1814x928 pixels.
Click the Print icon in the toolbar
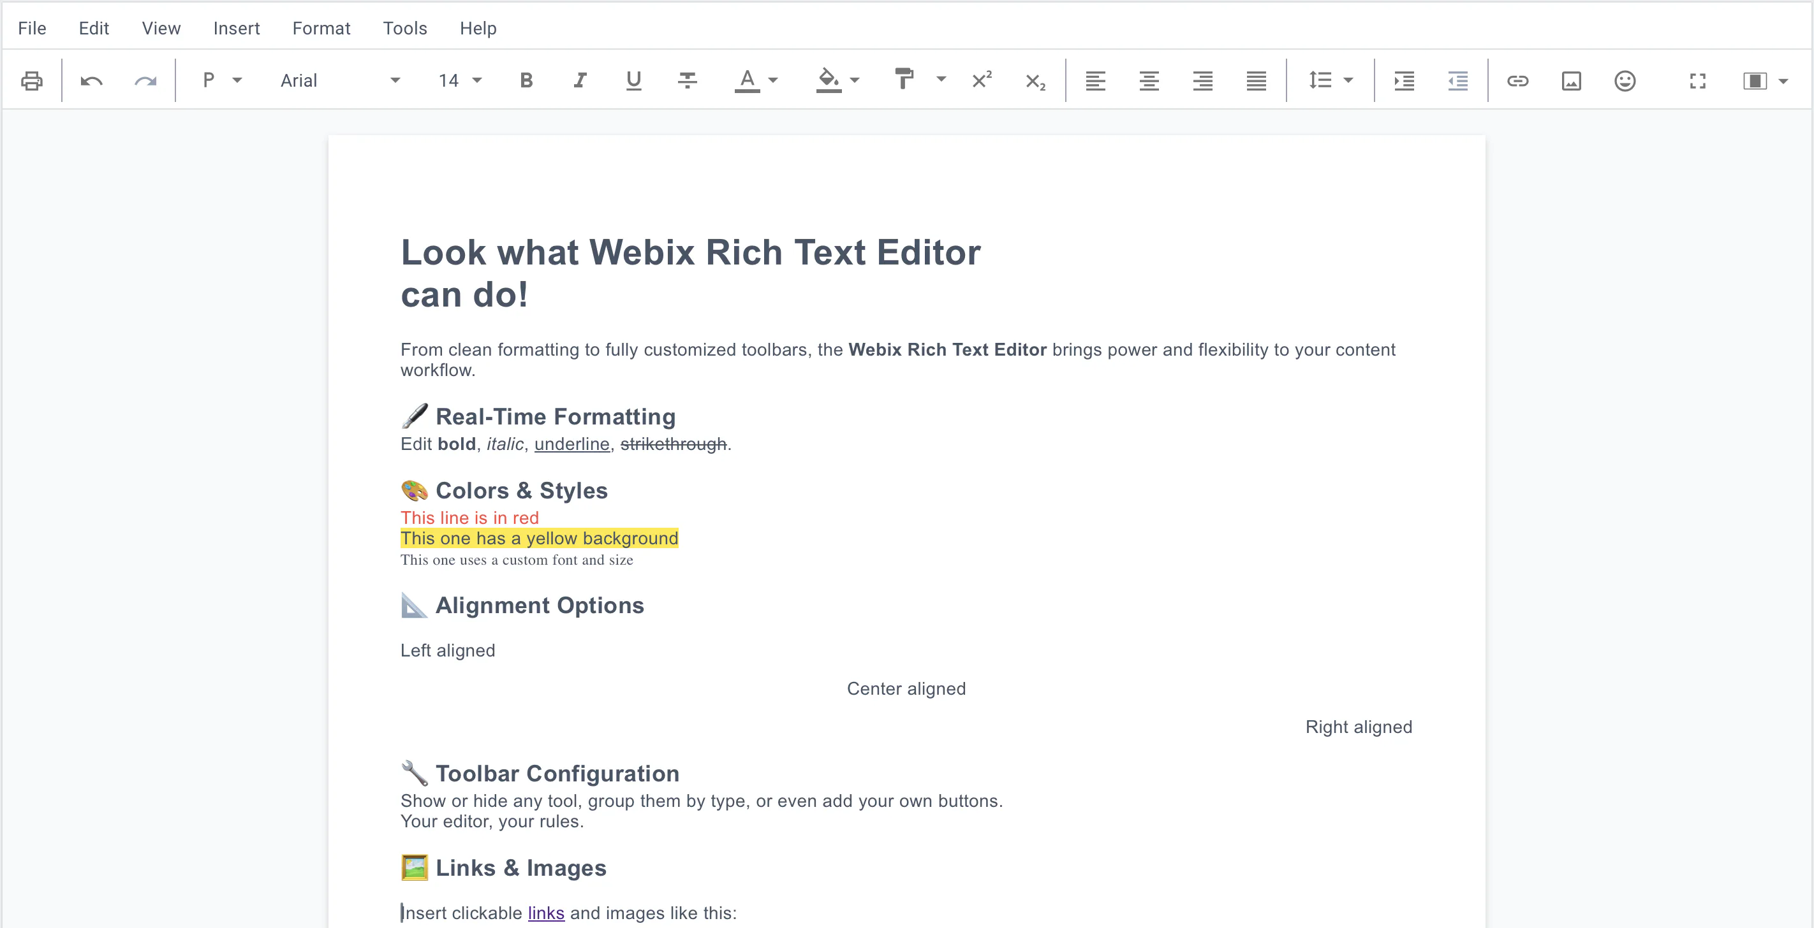click(32, 81)
